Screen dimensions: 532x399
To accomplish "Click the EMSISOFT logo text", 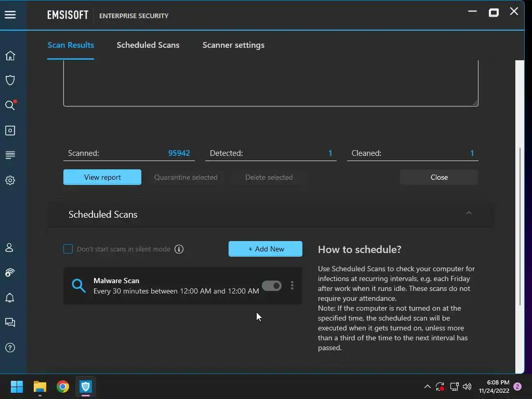I will [x=68, y=15].
